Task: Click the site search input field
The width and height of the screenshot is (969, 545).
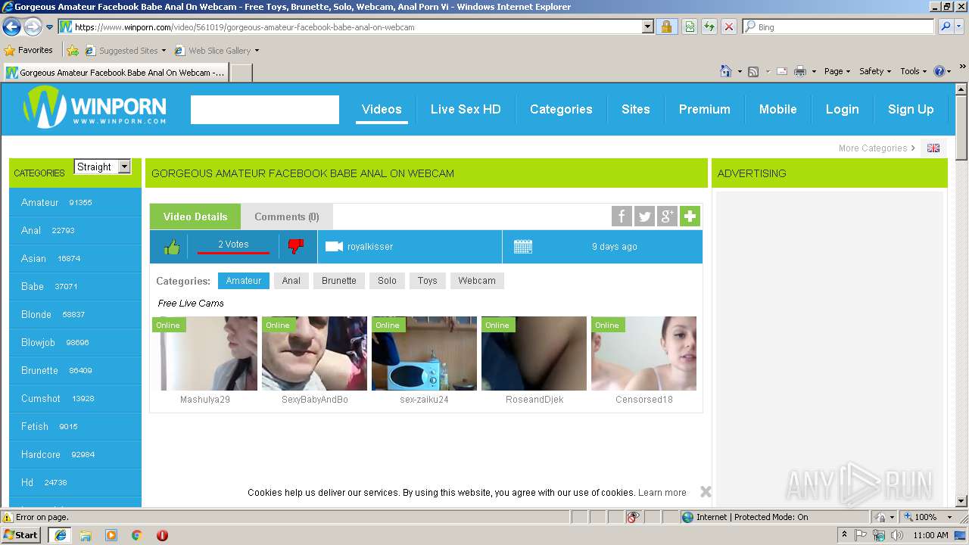Action: click(x=265, y=110)
